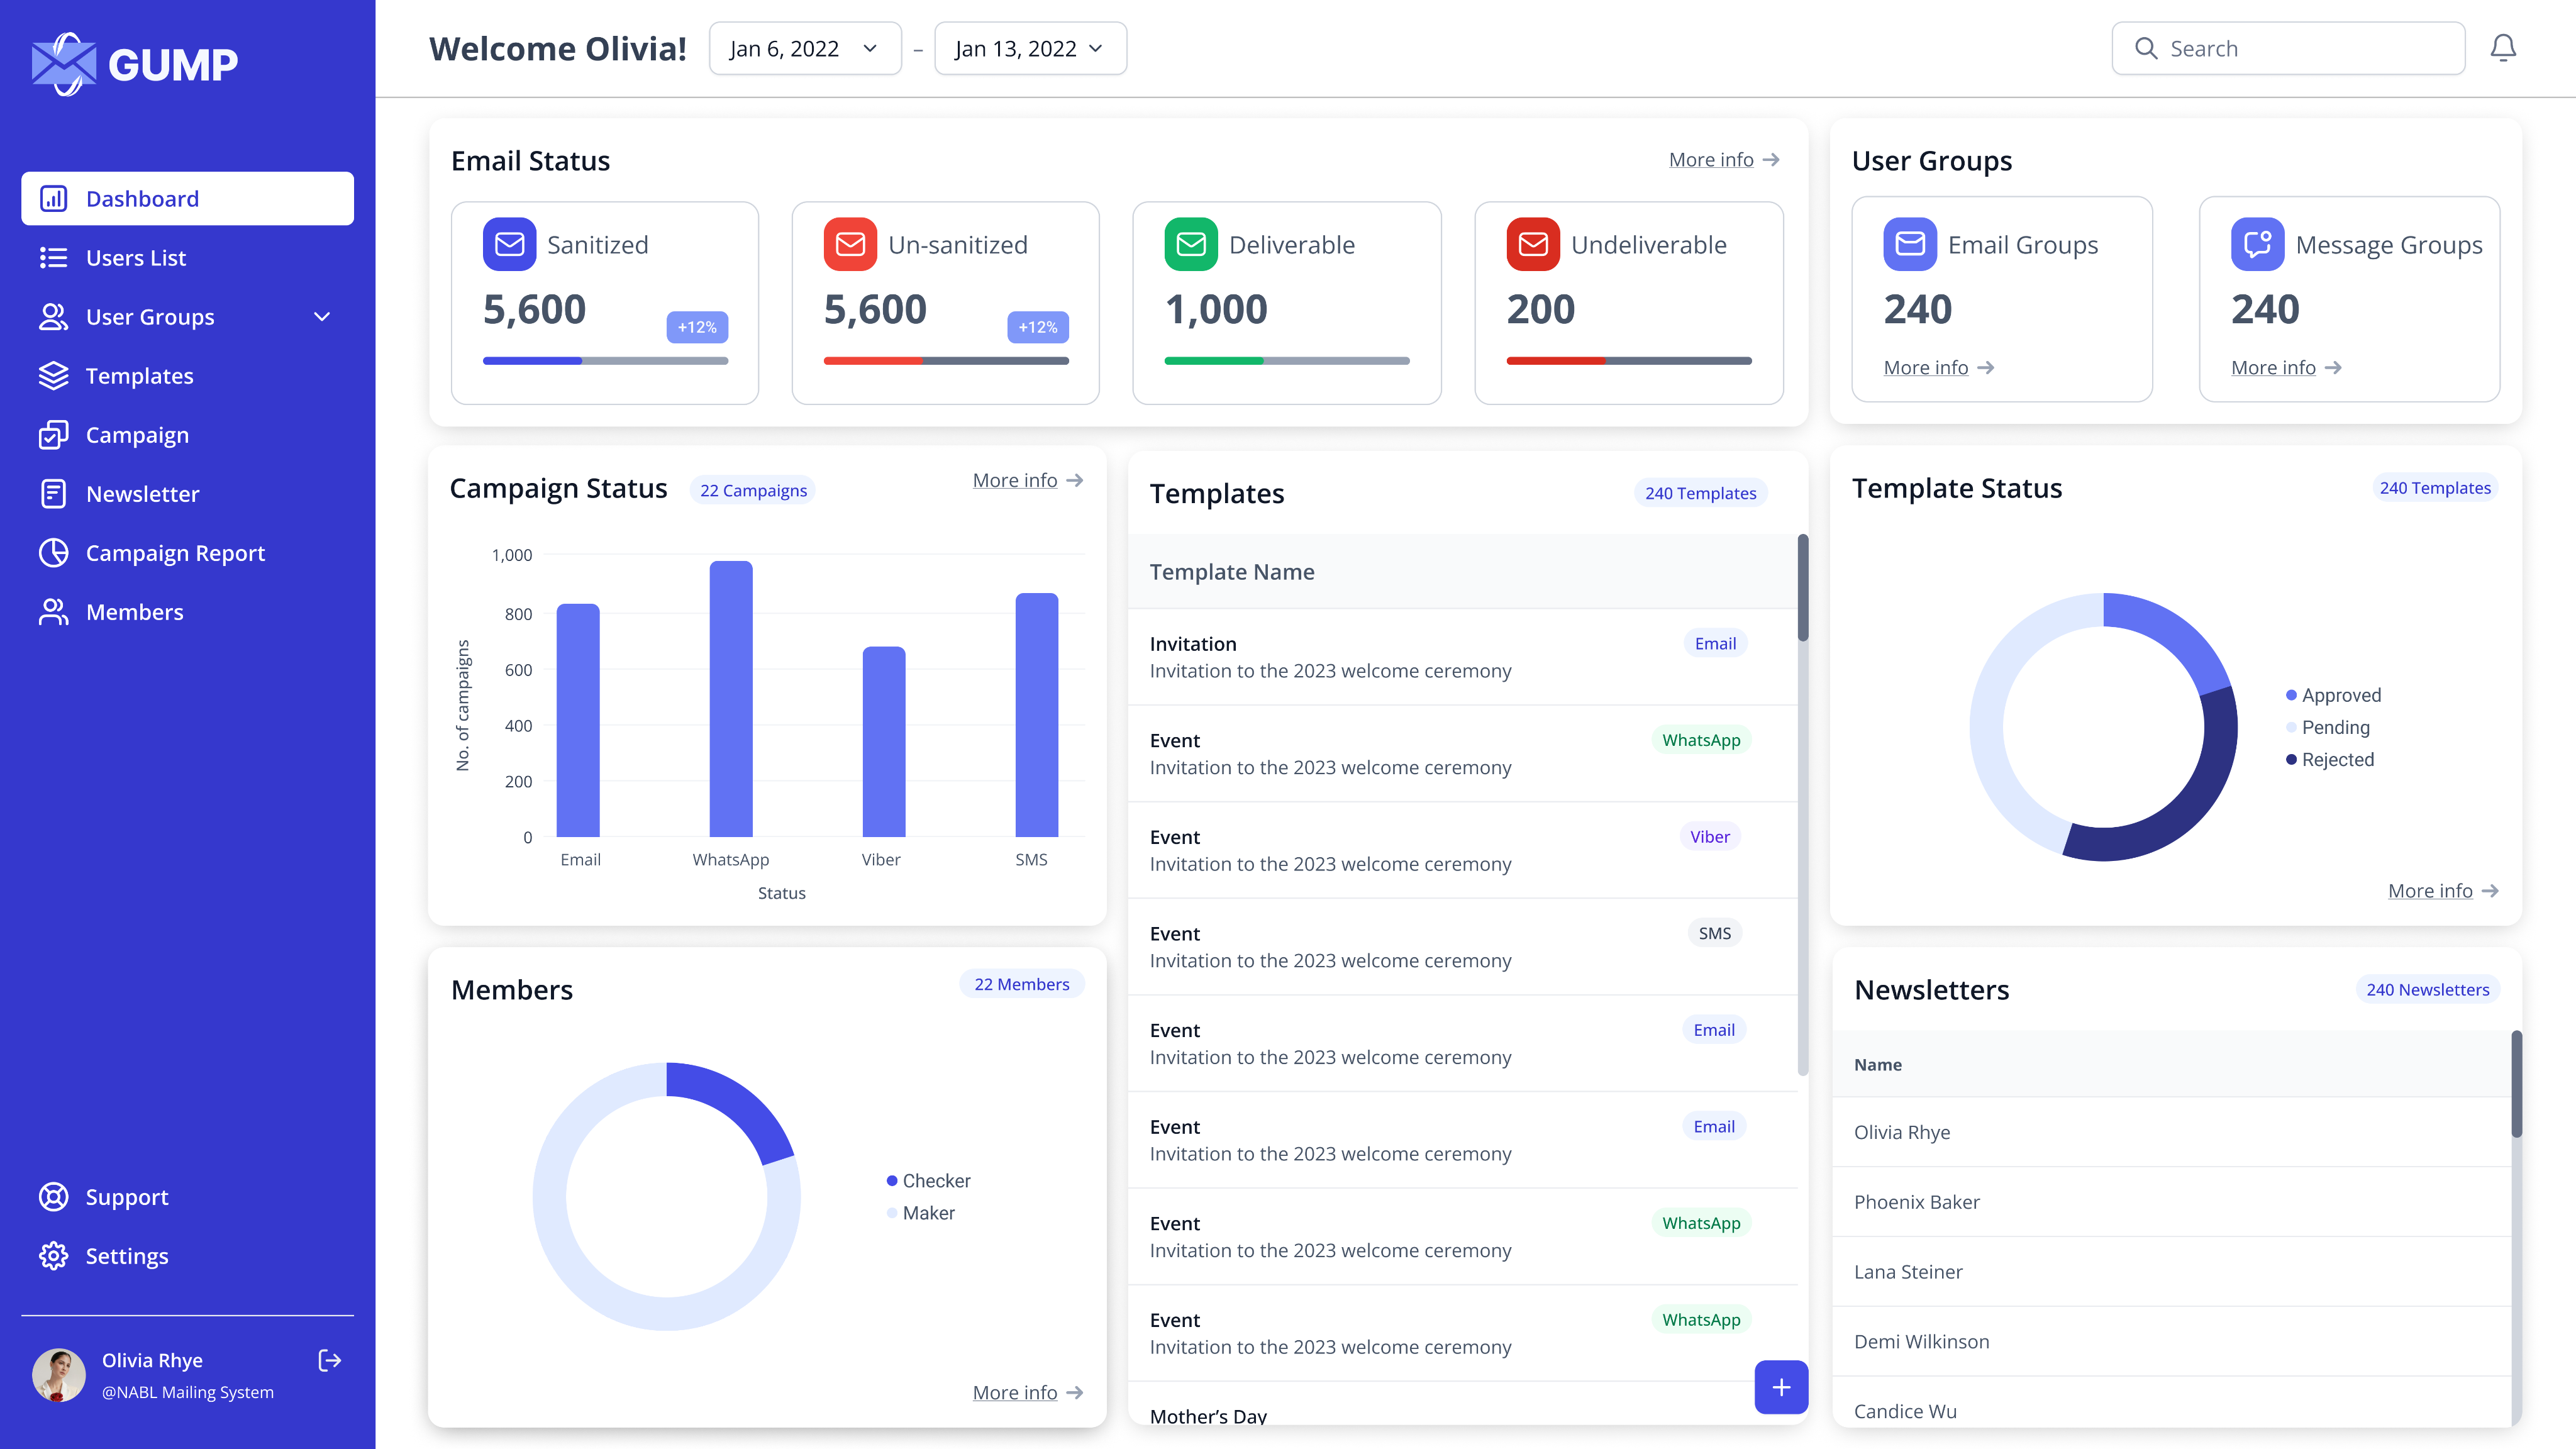
Task: Click the Members people icon
Action: 53,612
